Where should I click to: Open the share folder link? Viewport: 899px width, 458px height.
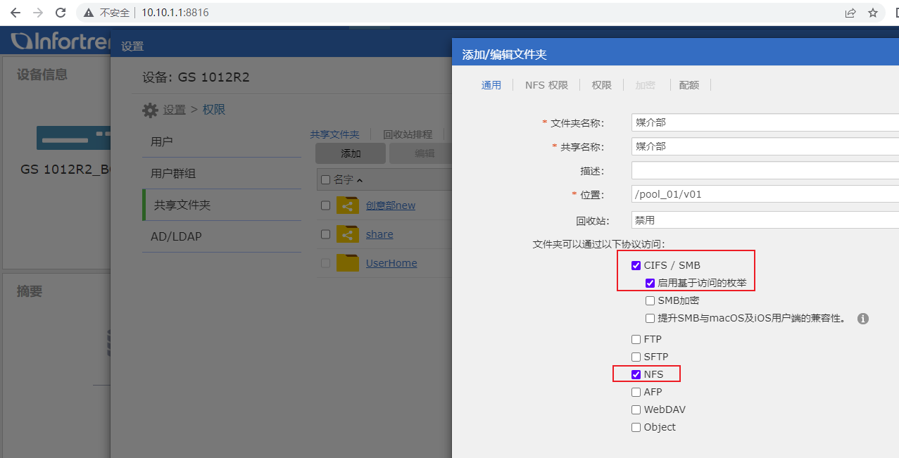click(x=379, y=234)
